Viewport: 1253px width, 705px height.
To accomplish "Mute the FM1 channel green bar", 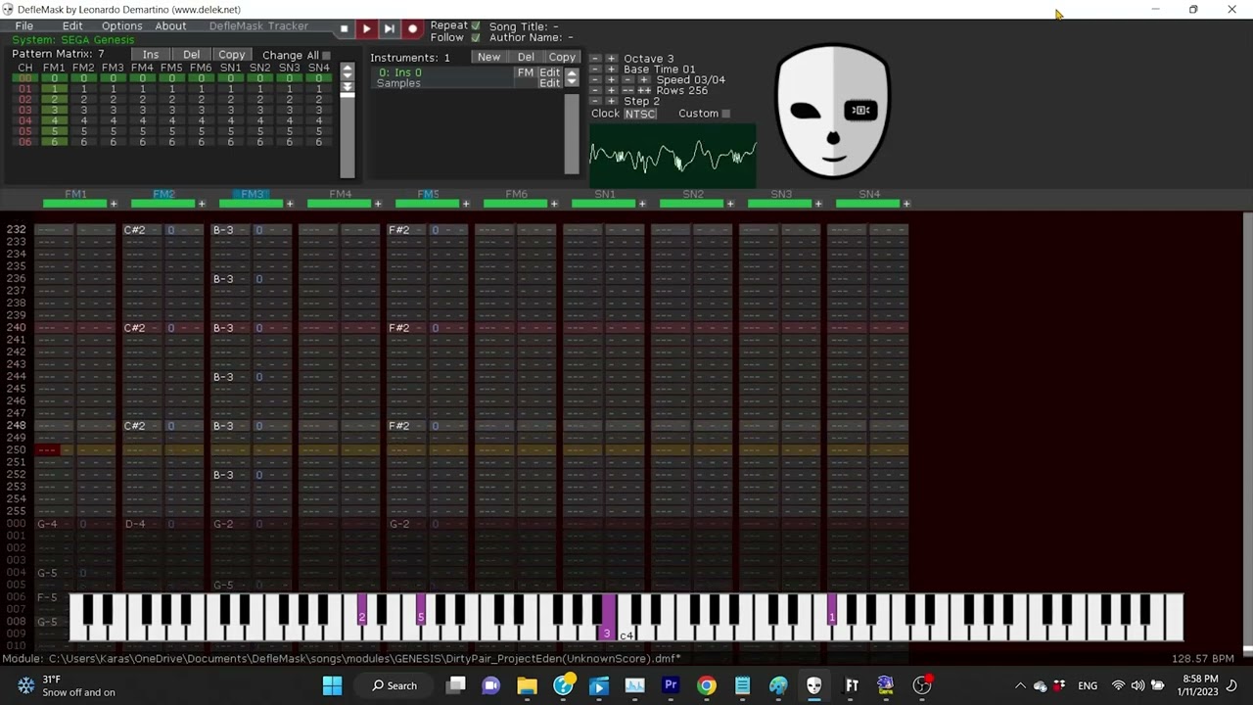I will pyautogui.click(x=74, y=204).
